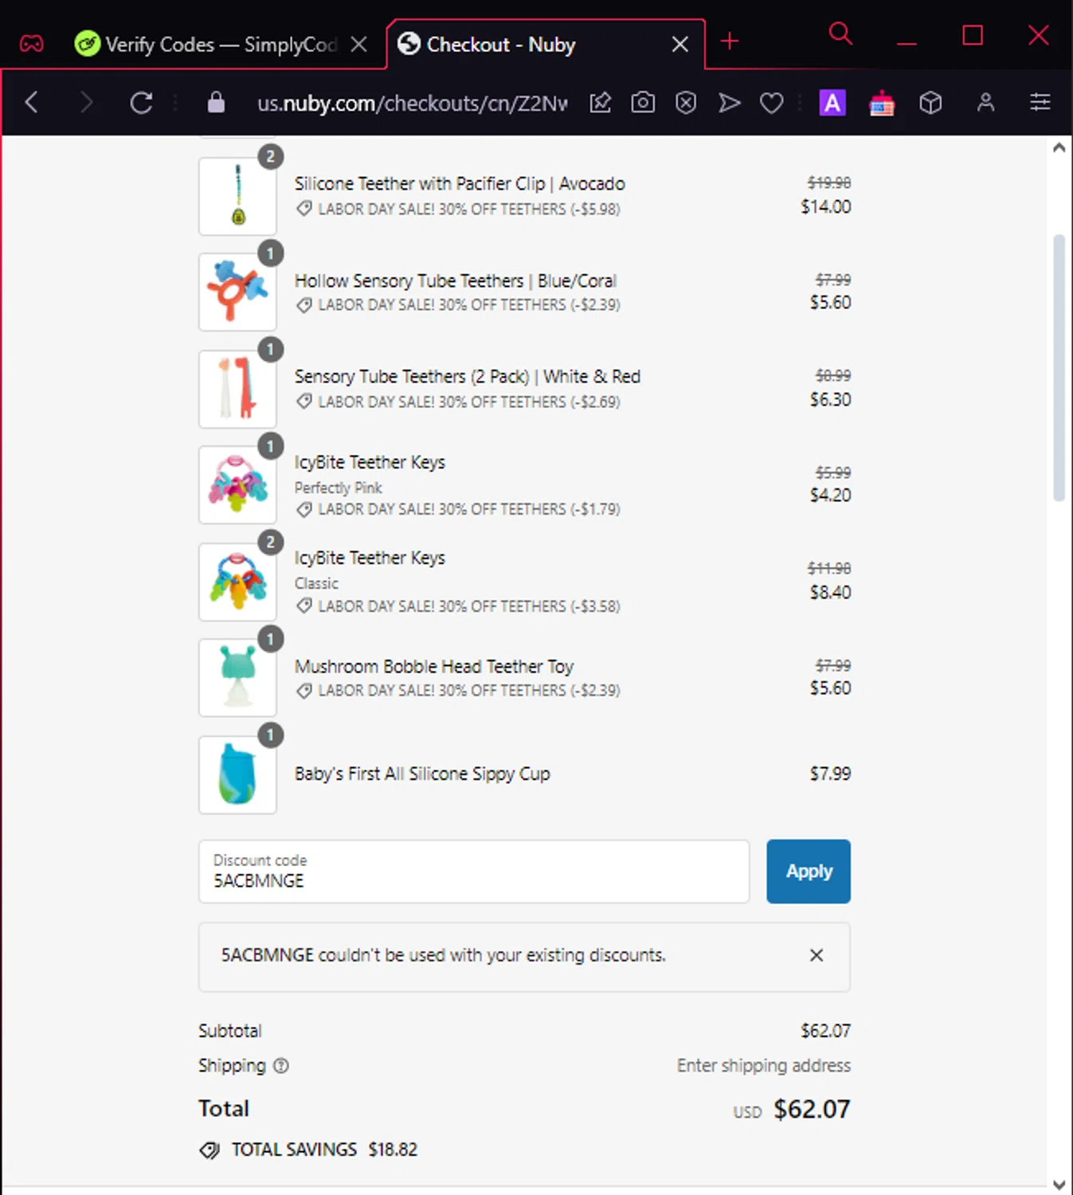Click the Mushroom Bobble Head teether thumbnail
Image resolution: width=1073 pixels, height=1195 pixels.
(237, 678)
